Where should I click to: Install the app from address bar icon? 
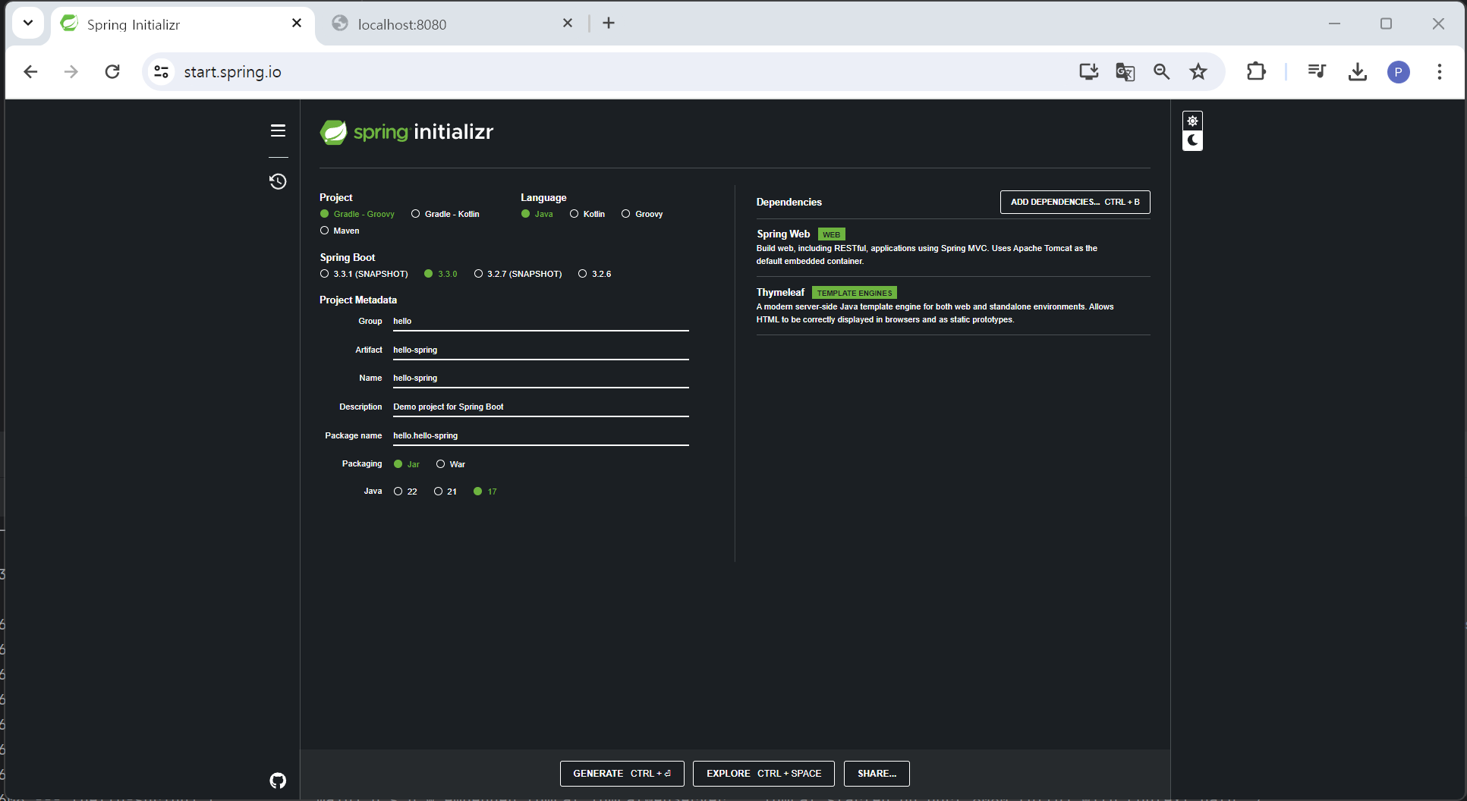[1088, 72]
